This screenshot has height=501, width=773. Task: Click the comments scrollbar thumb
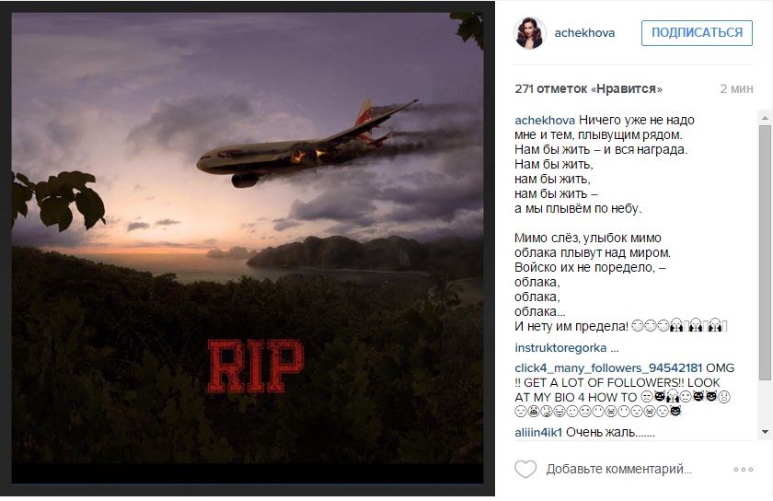point(765,252)
